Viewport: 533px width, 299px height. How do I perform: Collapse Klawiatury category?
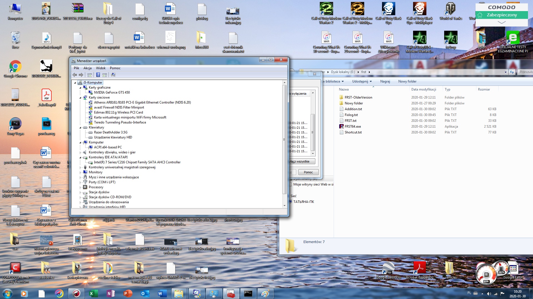click(x=81, y=128)
